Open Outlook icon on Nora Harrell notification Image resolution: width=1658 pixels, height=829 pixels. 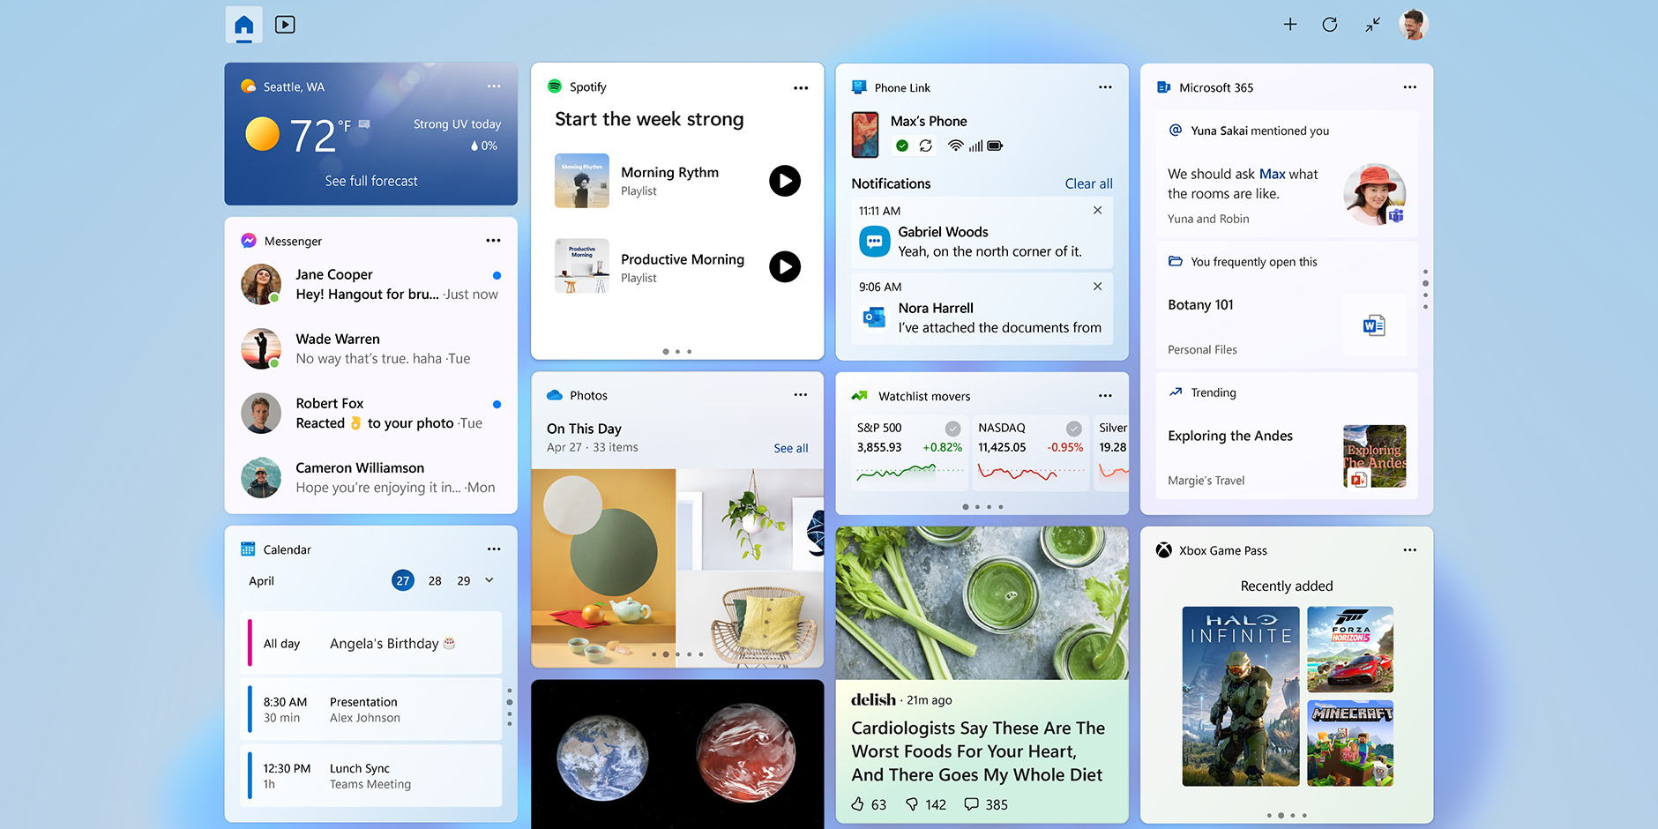875,317
